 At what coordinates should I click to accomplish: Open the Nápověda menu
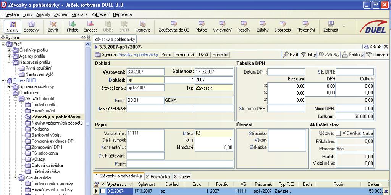[x=122, y=14]
